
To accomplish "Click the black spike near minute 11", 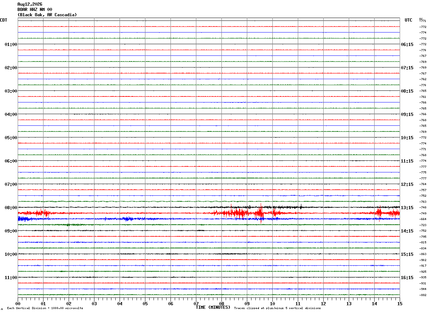I will coord(301,207).
